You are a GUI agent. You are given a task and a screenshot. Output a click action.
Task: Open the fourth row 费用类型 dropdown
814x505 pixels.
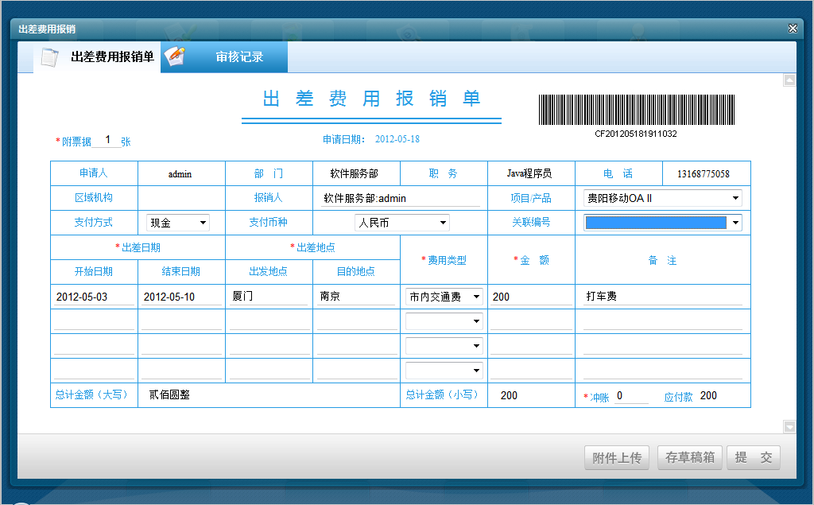[444, 371]
